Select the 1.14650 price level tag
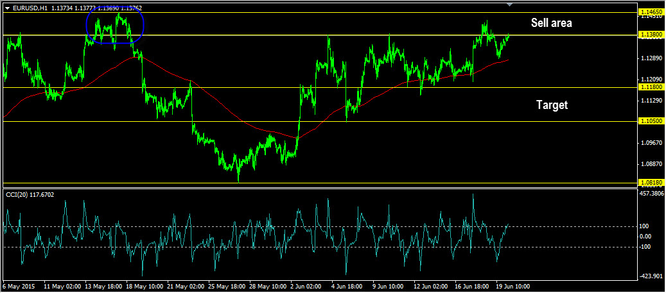This screenshot has height=293, width=666. [651, 13]
